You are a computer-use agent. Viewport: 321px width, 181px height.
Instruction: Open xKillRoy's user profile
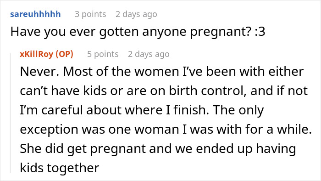click(36, 54)
